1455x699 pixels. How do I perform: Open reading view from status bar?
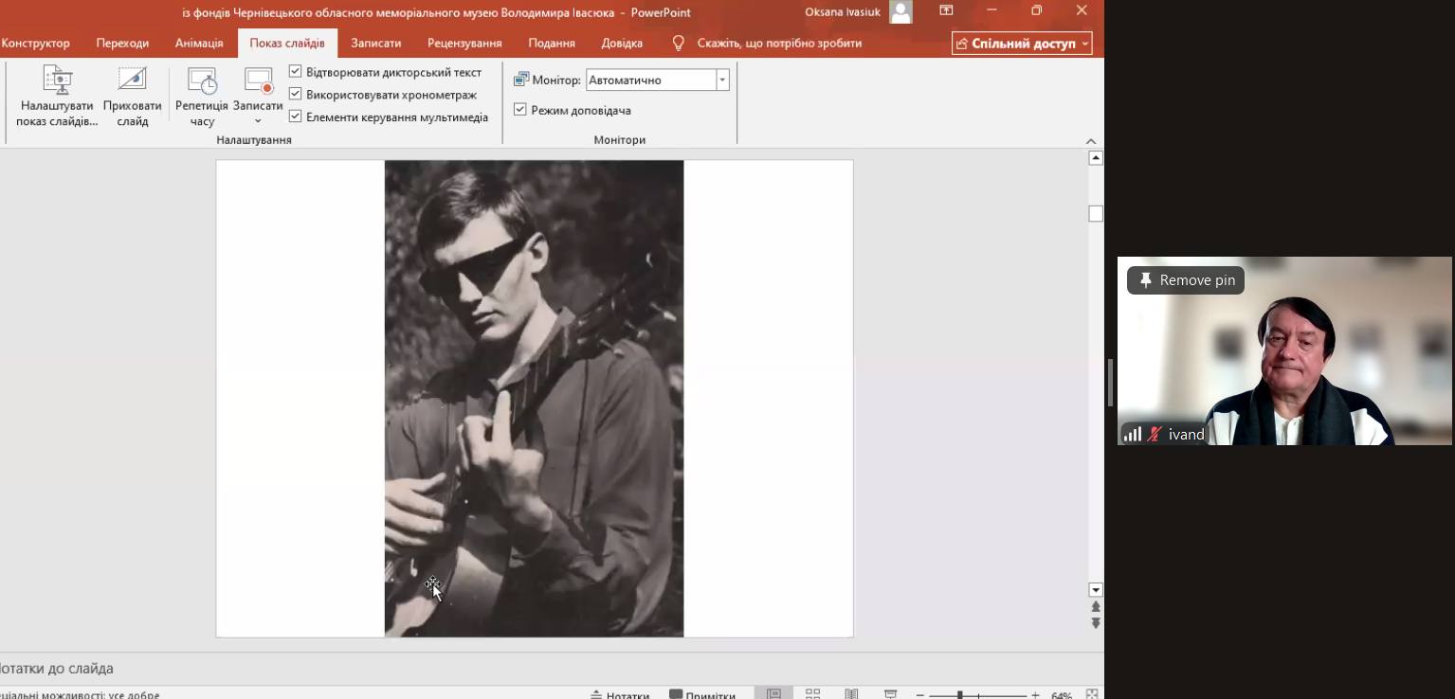pos(851,694)
